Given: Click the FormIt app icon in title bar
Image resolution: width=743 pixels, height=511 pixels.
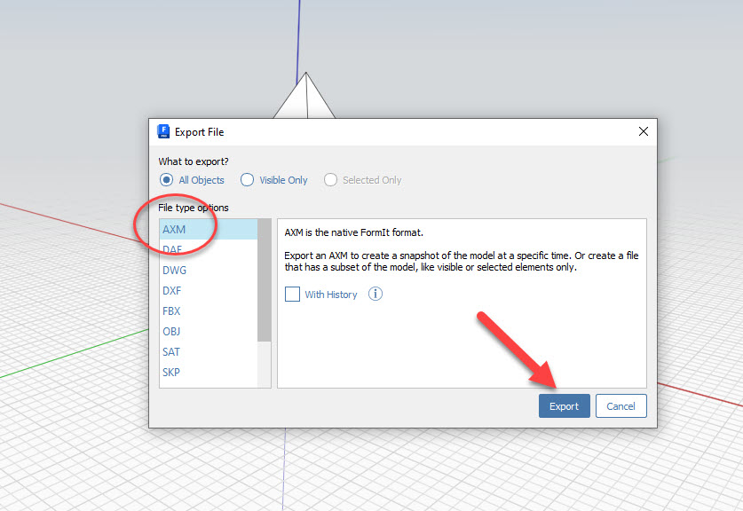Looking at the screenshot, I should (x=163, y=131).
